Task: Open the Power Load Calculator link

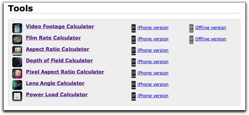Action: [57, 94]
